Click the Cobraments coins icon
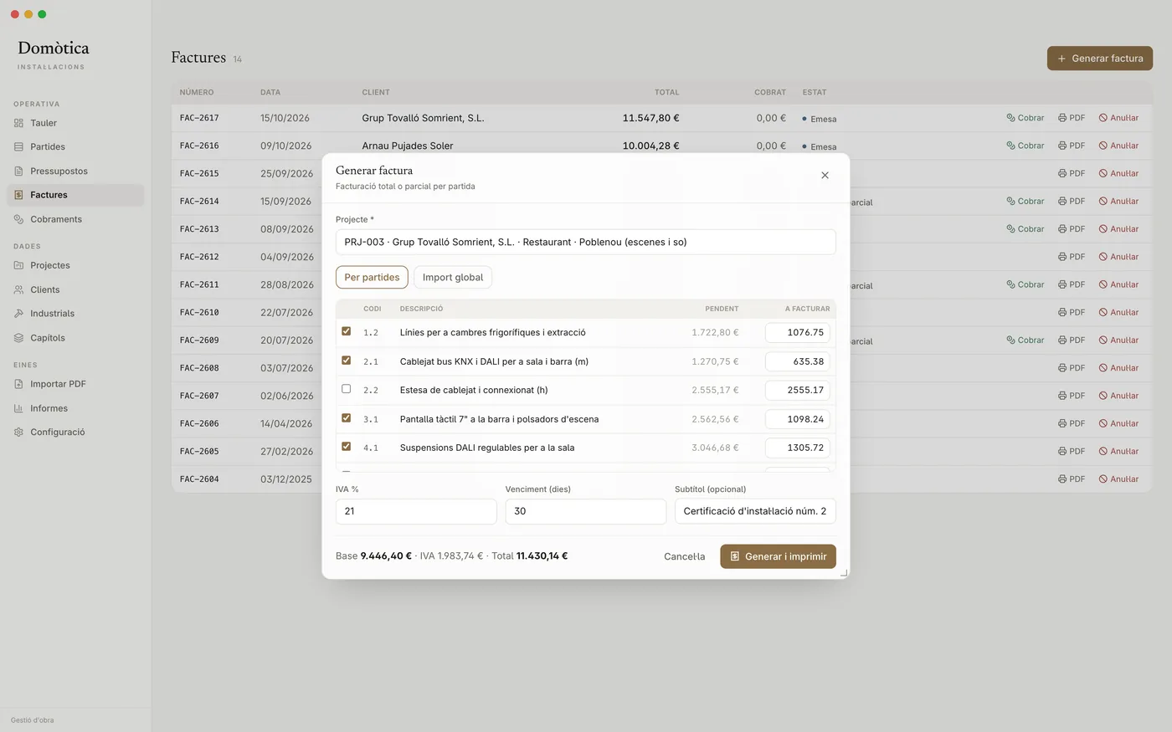This screenshot has height=732, width=1172. pos(18,219)
